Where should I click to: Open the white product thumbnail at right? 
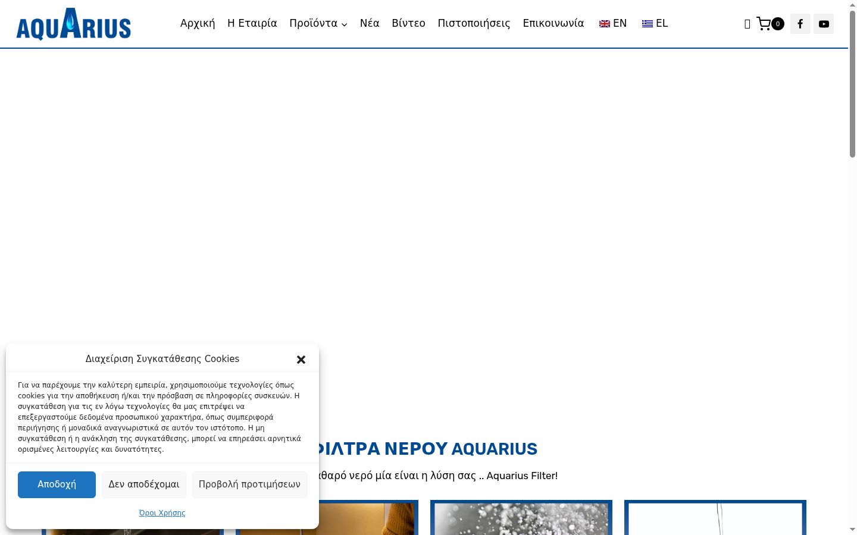[x=715, y=518]
